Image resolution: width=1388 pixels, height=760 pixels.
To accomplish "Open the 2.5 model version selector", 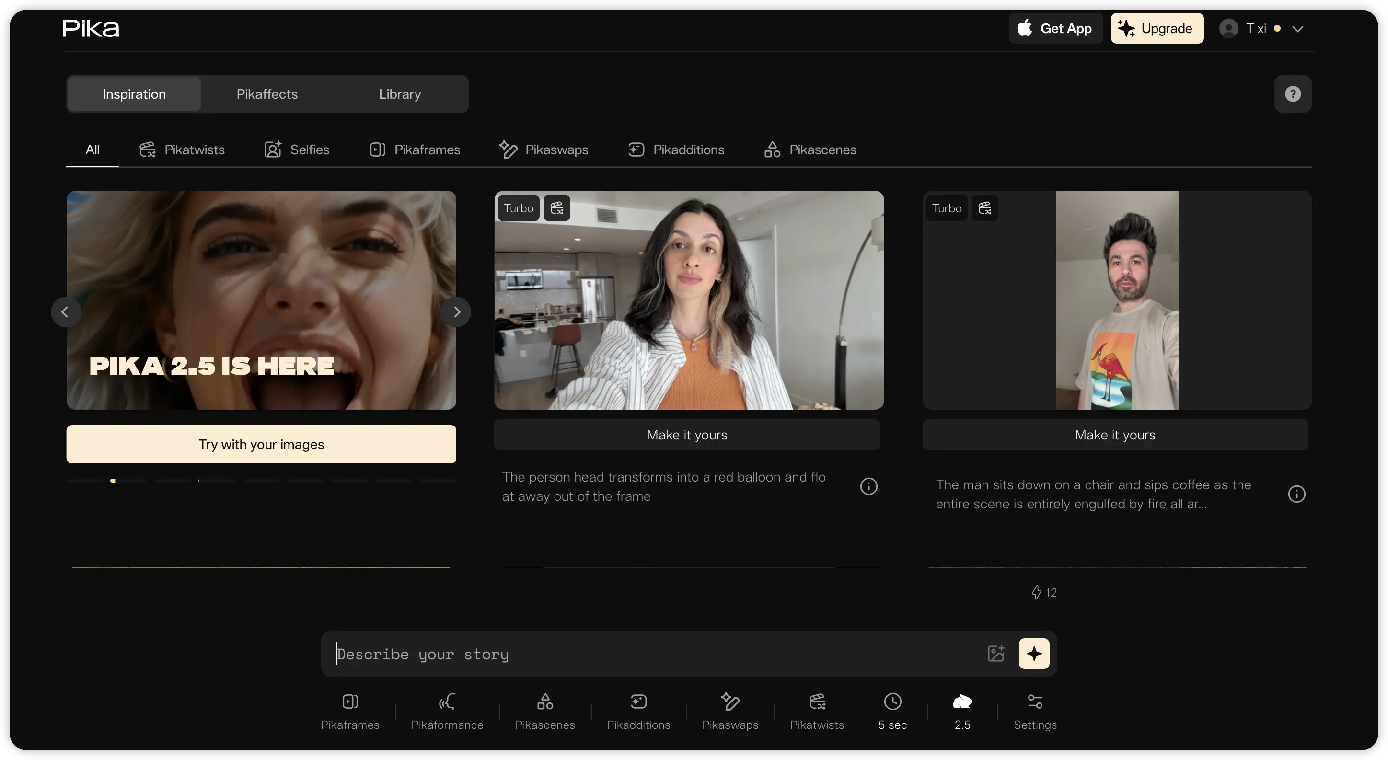I will pos(962,712).
